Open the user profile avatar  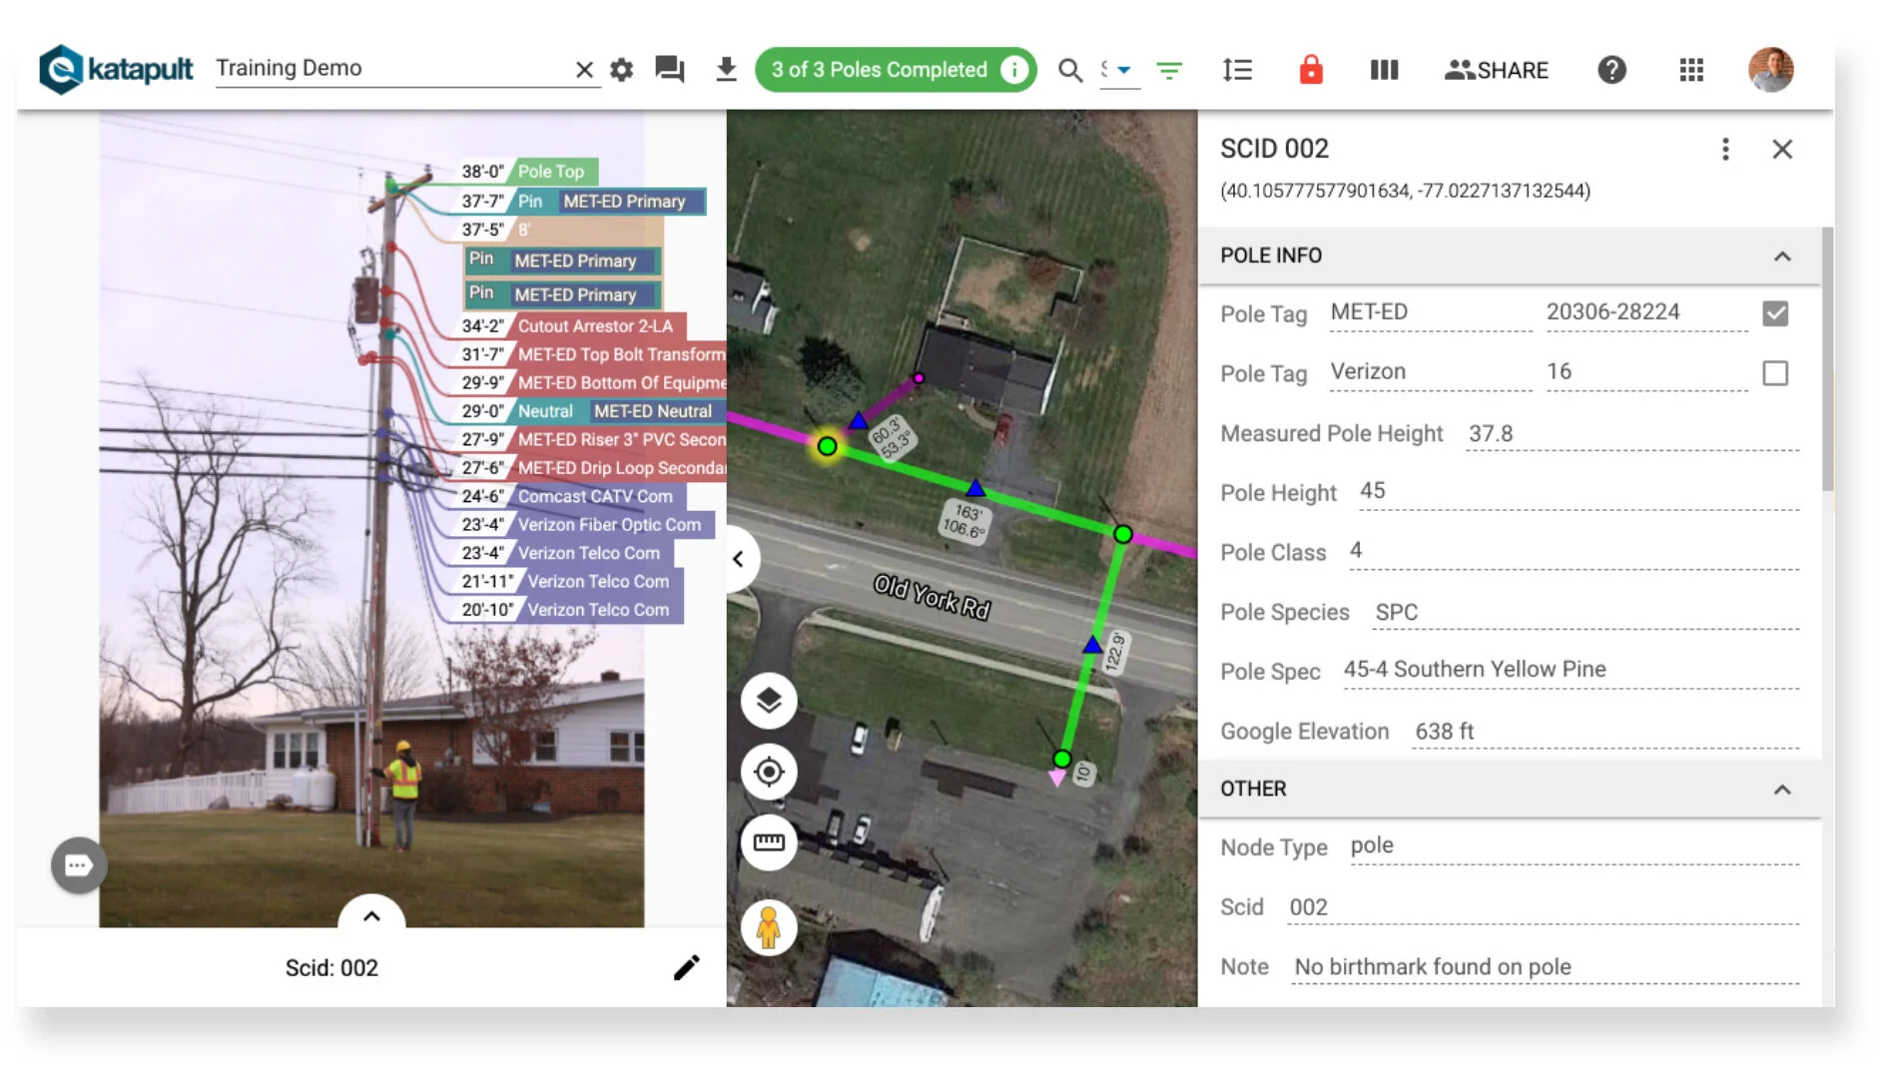1771,70
